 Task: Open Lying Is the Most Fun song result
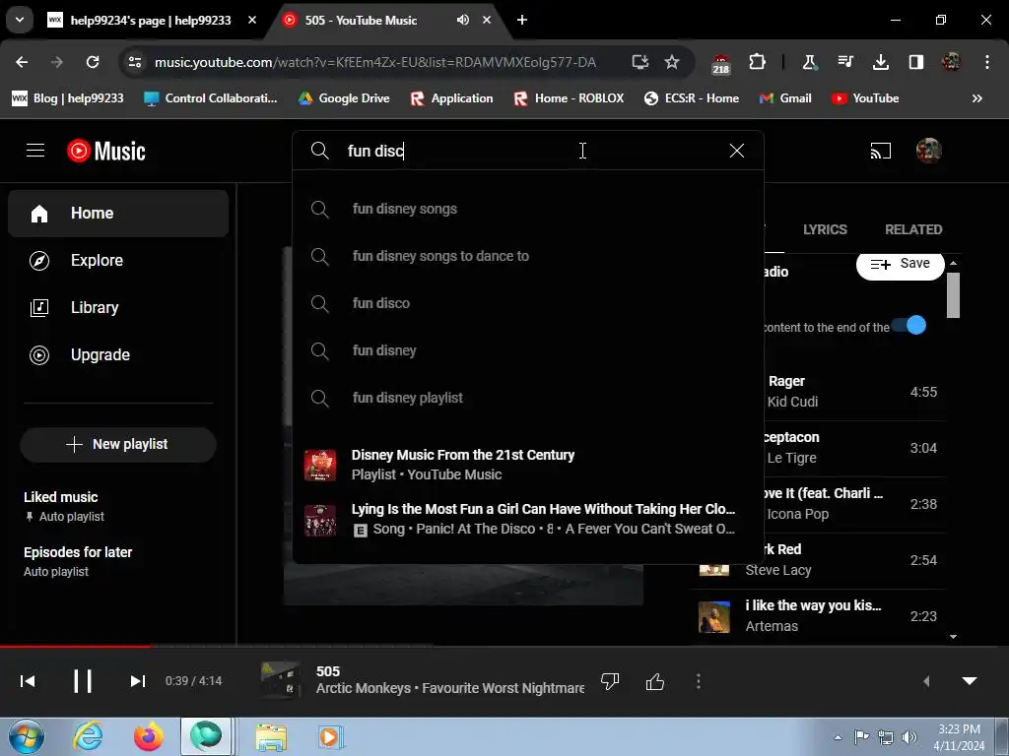[x=528, y=520]
